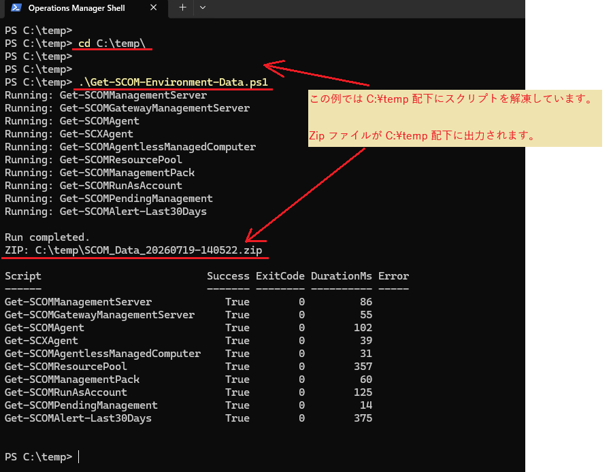Screen dimensions: 611x472
Task: Click Get-SCOMAgentlessManagedComputer in the results table
Action: click(103, 353)
